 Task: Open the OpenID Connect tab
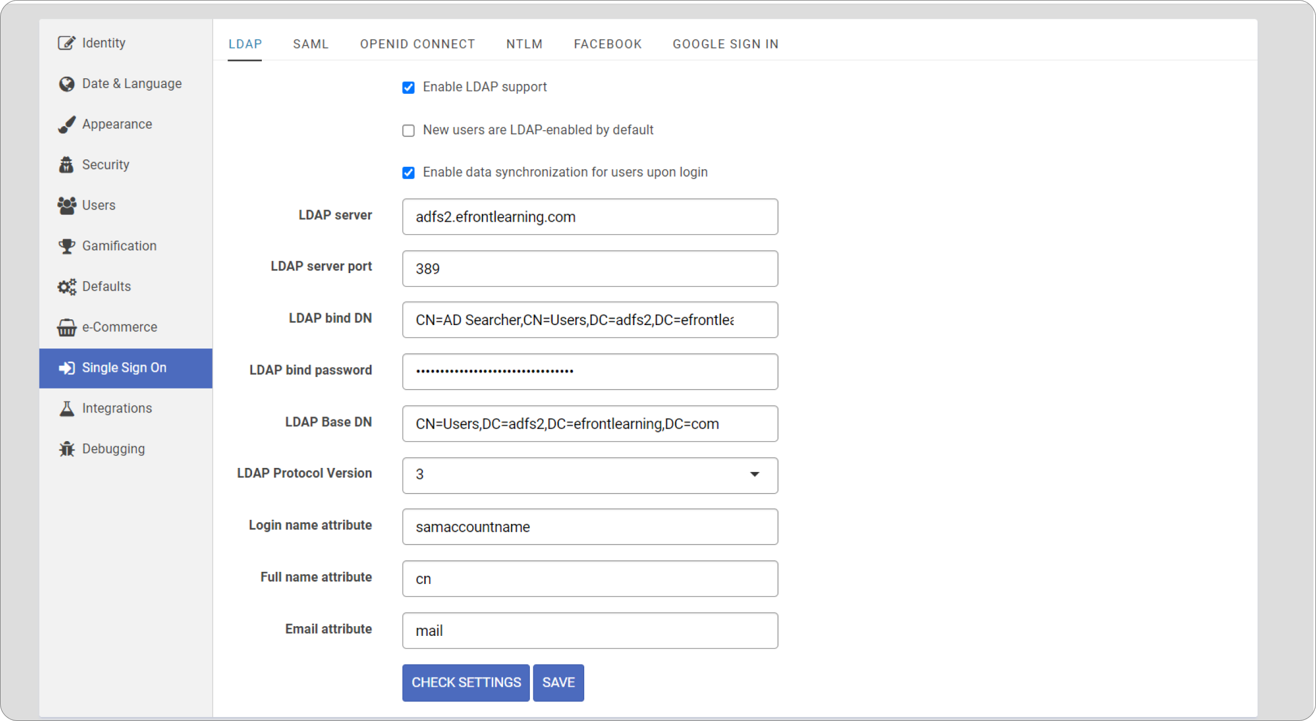(x=417, y=44)
